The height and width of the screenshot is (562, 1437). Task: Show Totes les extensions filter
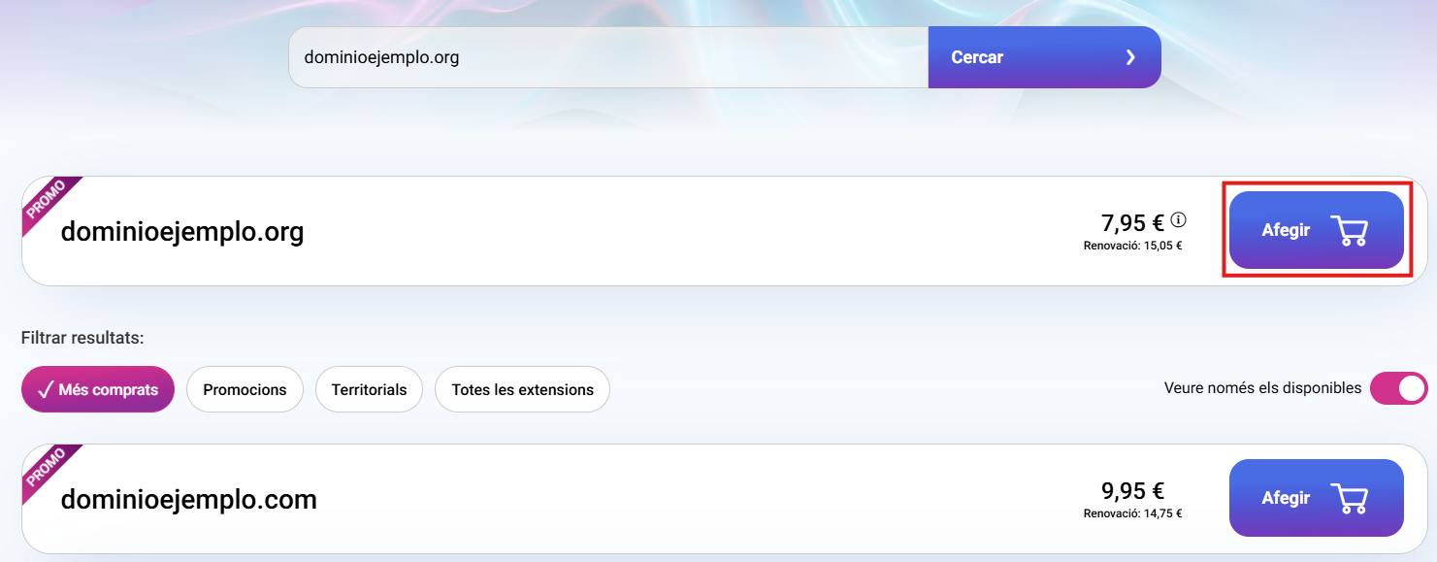[522, 389]
